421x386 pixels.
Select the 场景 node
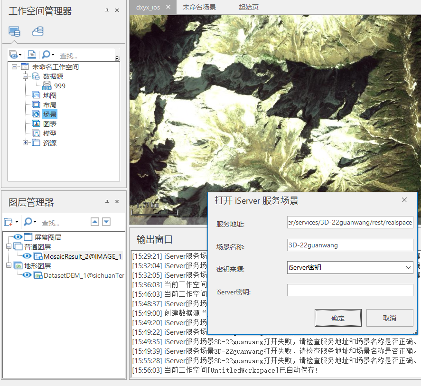(50, 114)
